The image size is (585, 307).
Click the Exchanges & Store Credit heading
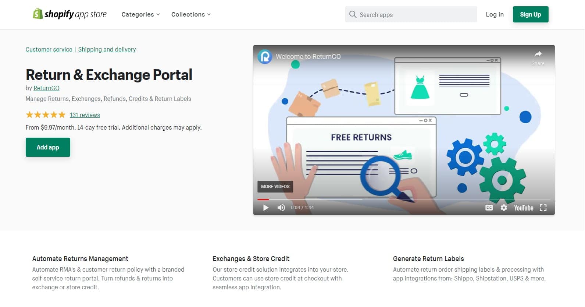coord(251,259)
